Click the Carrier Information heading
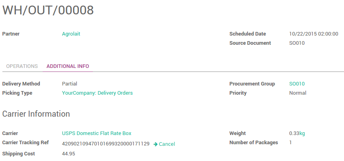Viewport: 344px width, 161px height. [x=36, y=114]
